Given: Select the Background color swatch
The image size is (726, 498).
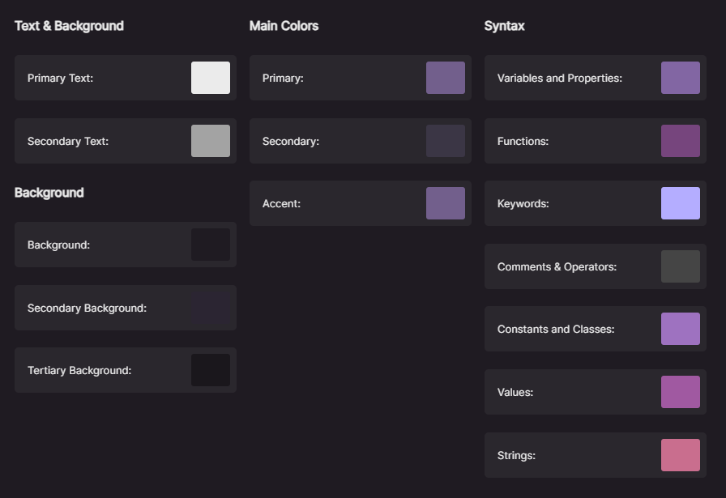Looking at the screenshot, I should pyautogui.click(x=211, y=245).
